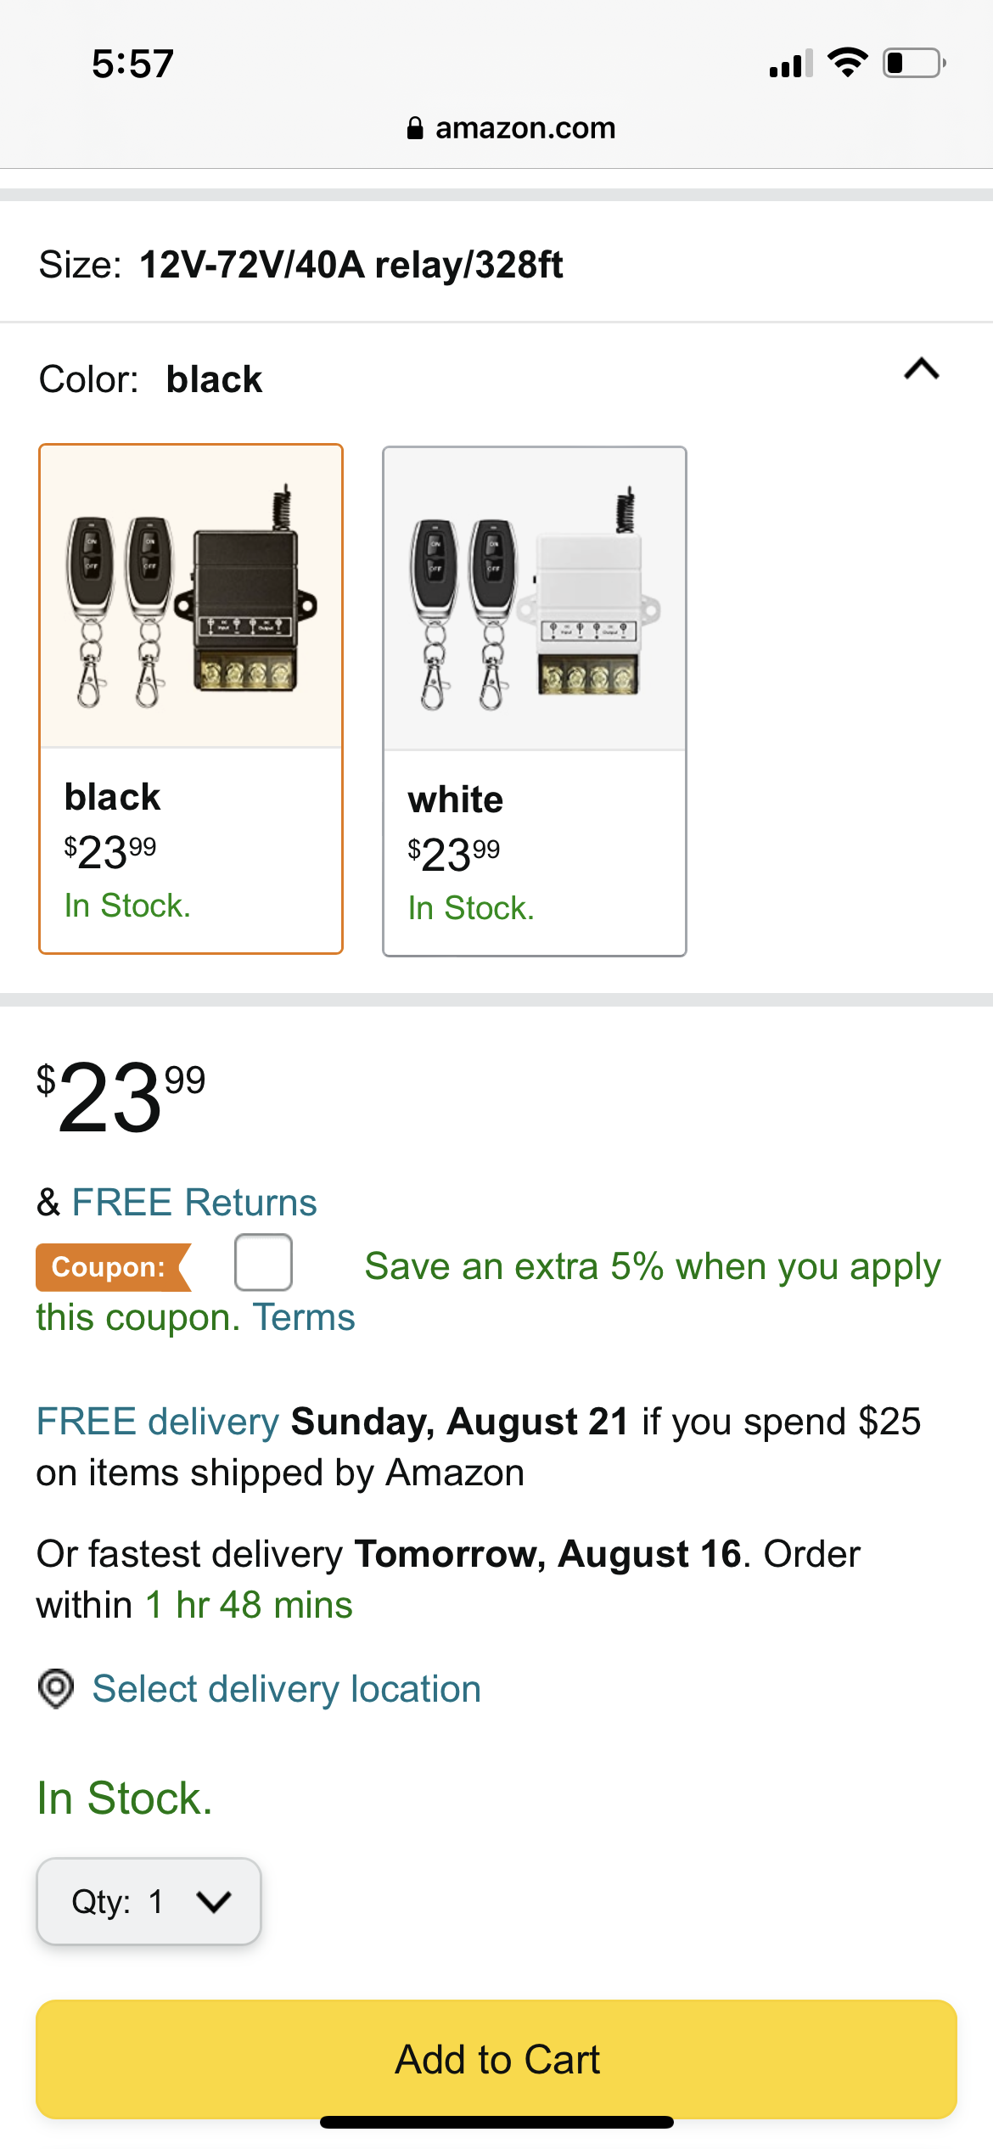993x2149 pixels.
Task: Tap the cellular signal bars icon
Action: pyautogui.click(x=790, y=64)
